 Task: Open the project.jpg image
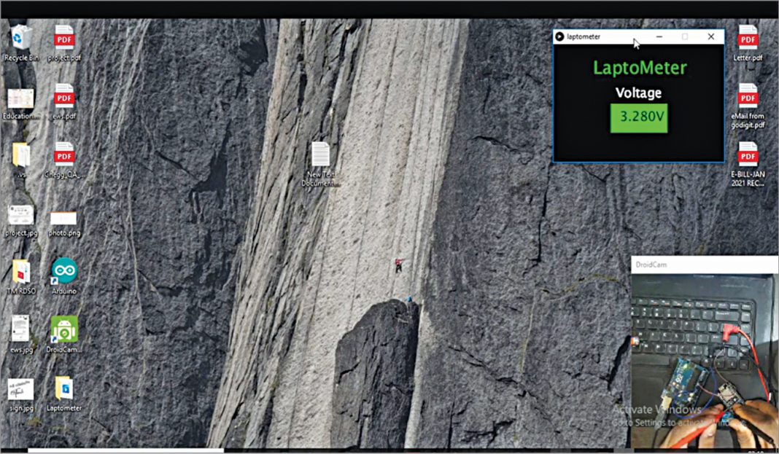click(20, 215)
